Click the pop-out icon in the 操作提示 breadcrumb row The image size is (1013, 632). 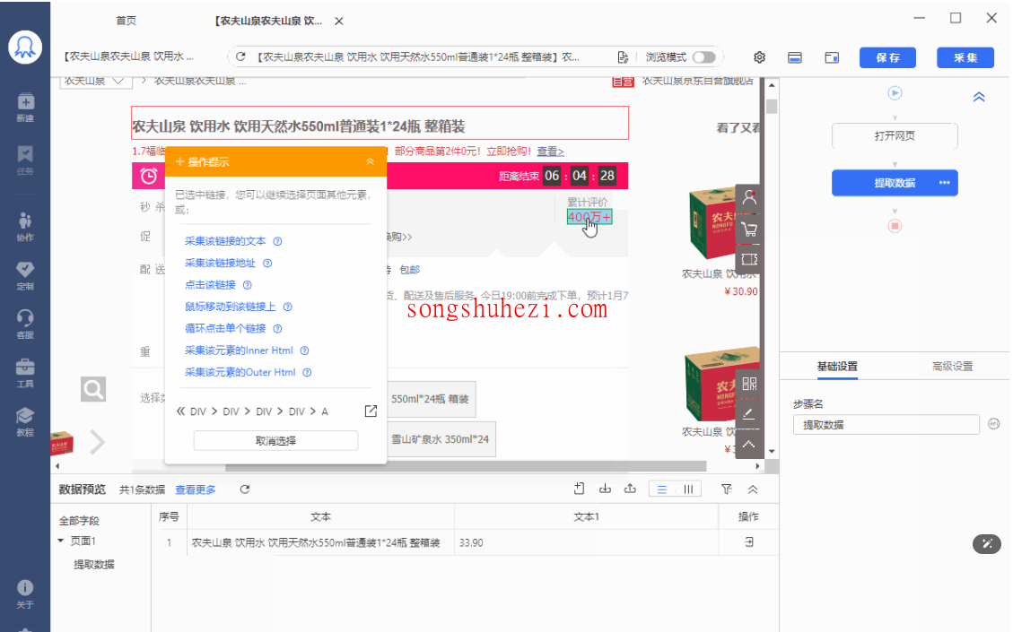pyautogui.click(x=371, y=411)
